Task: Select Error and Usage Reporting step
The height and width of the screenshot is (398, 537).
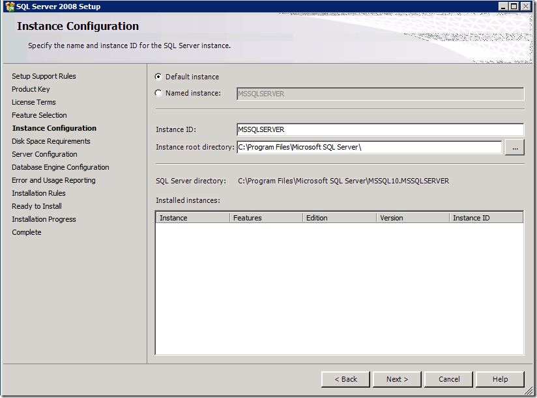Action: point(53,180)
